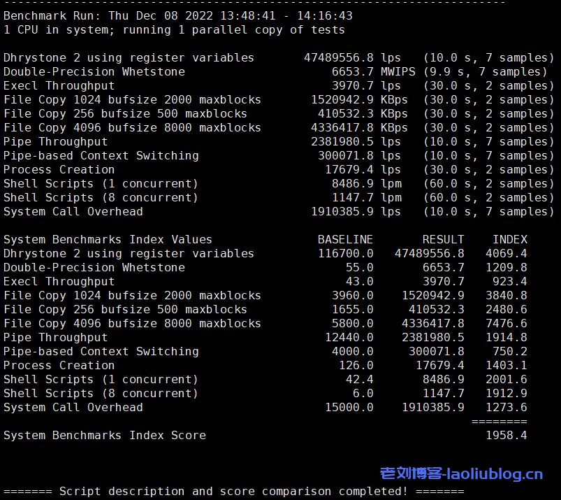Click the INDEX column header
The height and width of the screenshot is (500, 561).
point(509,239)
